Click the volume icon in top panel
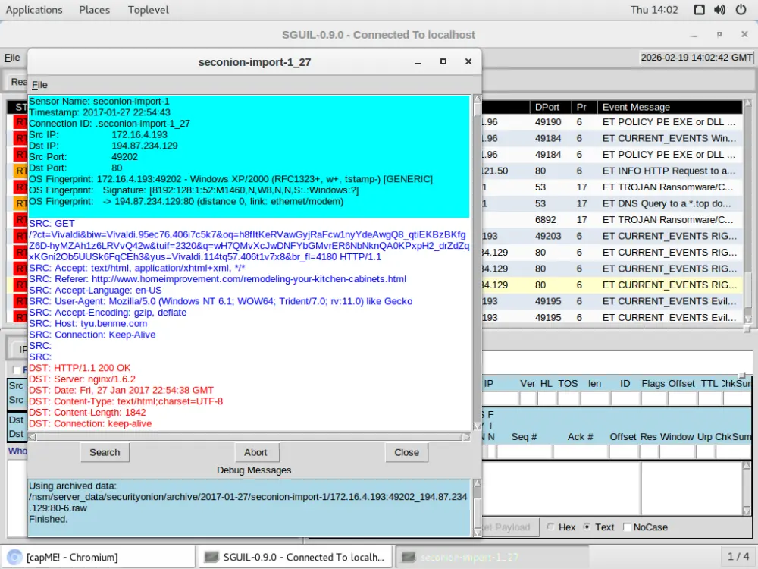The width and height of the screenshot is (758, 569). point(720,10)
